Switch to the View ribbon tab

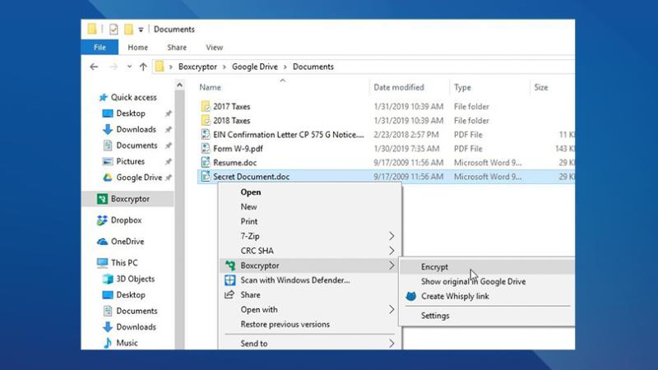215,48
